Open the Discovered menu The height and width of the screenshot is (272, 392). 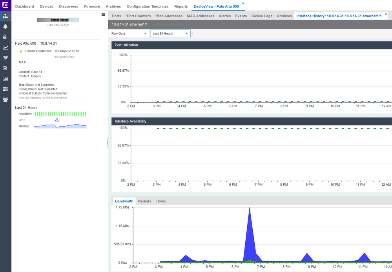[x=69, y=7]
